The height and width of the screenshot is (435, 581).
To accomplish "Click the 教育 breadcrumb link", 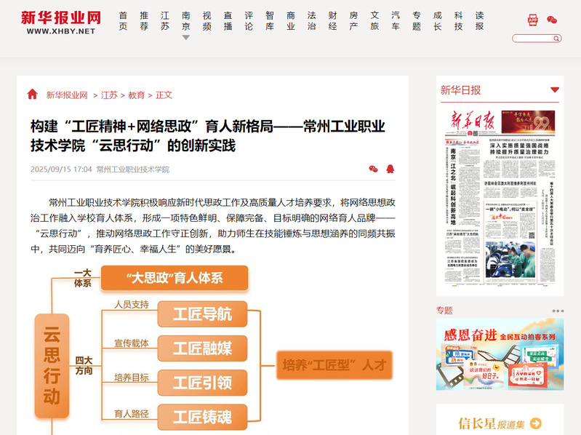I will point(136,95).
